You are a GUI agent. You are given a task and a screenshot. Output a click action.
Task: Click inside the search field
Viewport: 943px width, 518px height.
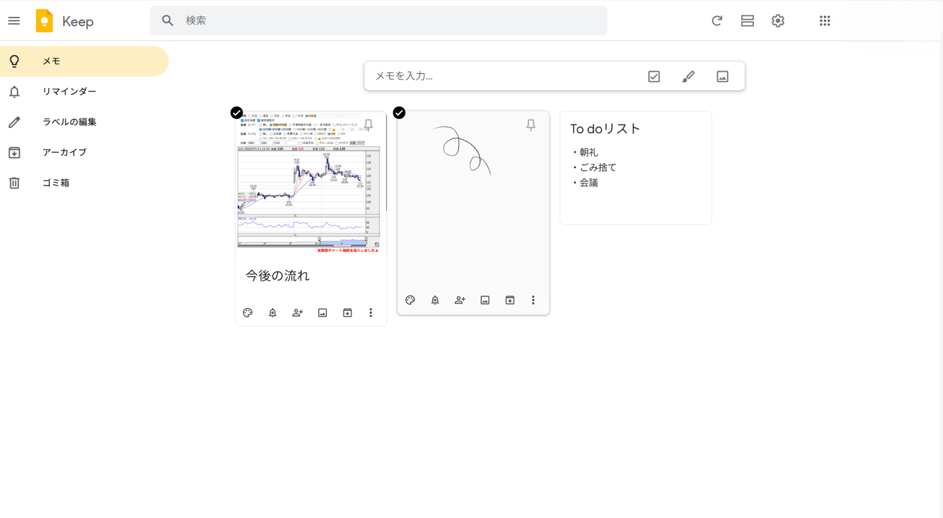pos(378,20)
